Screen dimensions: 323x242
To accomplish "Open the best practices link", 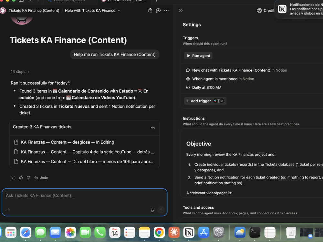I will tap(288, 124).
